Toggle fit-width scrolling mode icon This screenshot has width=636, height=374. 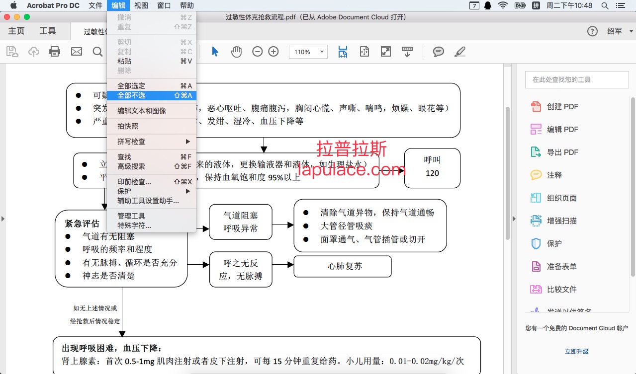[343, 52]
